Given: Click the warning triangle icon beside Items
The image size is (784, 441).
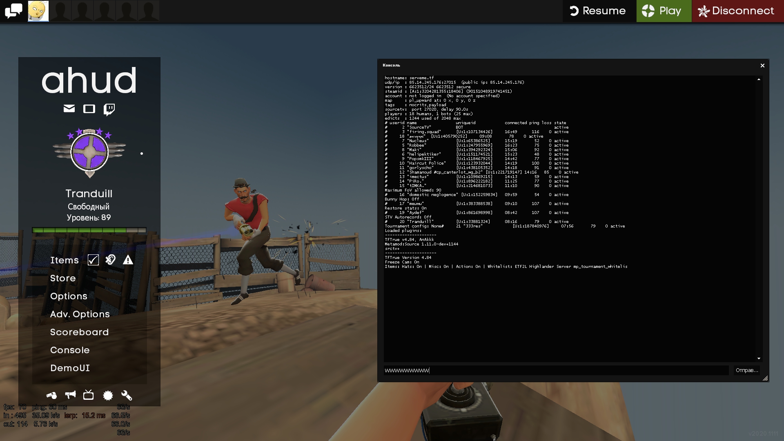Looking at the screenshot, I should click(128, 260).
